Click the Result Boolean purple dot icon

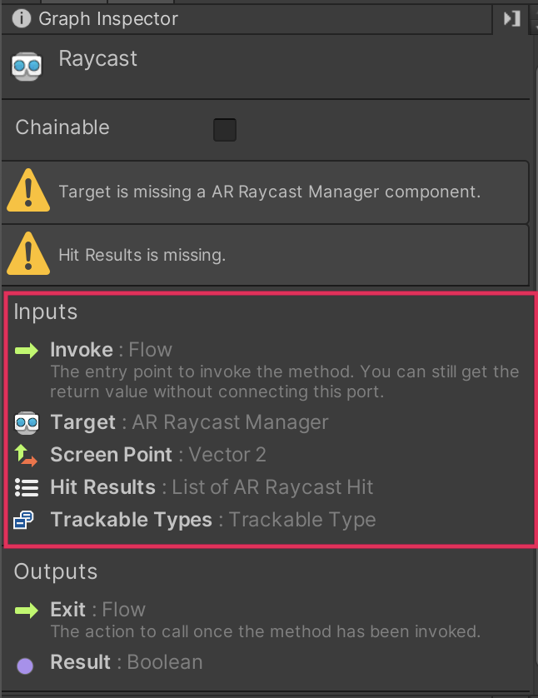tap(25, 665)
